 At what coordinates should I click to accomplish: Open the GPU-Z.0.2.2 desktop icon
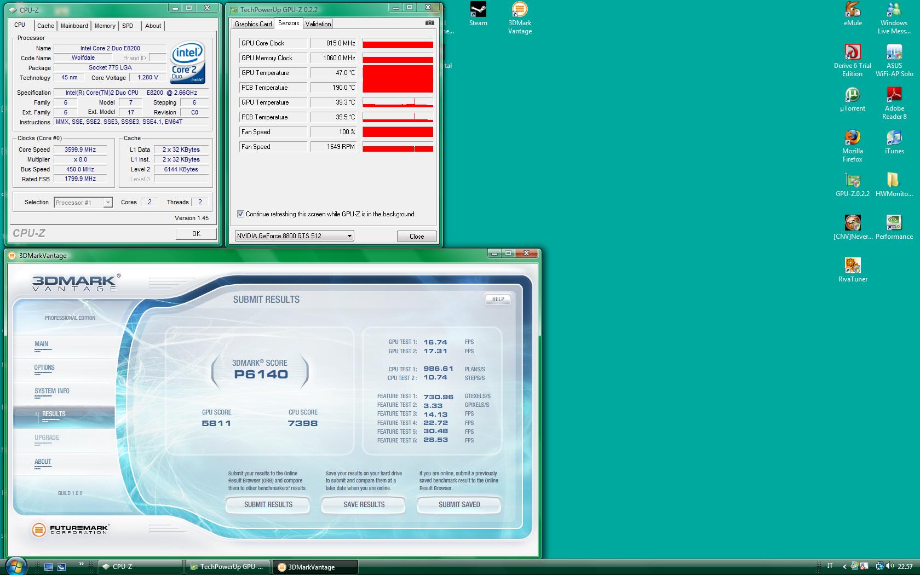[853, 185]
